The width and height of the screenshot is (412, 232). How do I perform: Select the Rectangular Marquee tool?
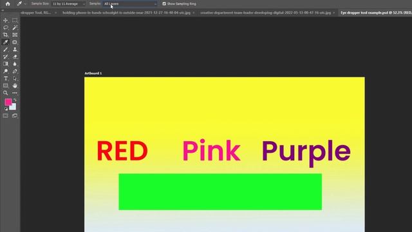pyautogui.click(x=15, y=20)
